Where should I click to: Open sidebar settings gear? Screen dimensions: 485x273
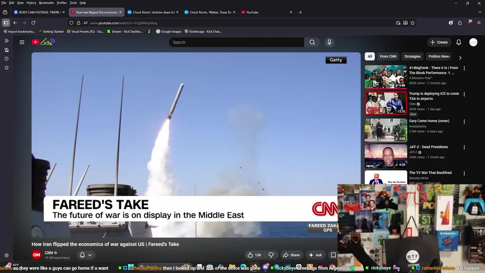click(6, 256)
